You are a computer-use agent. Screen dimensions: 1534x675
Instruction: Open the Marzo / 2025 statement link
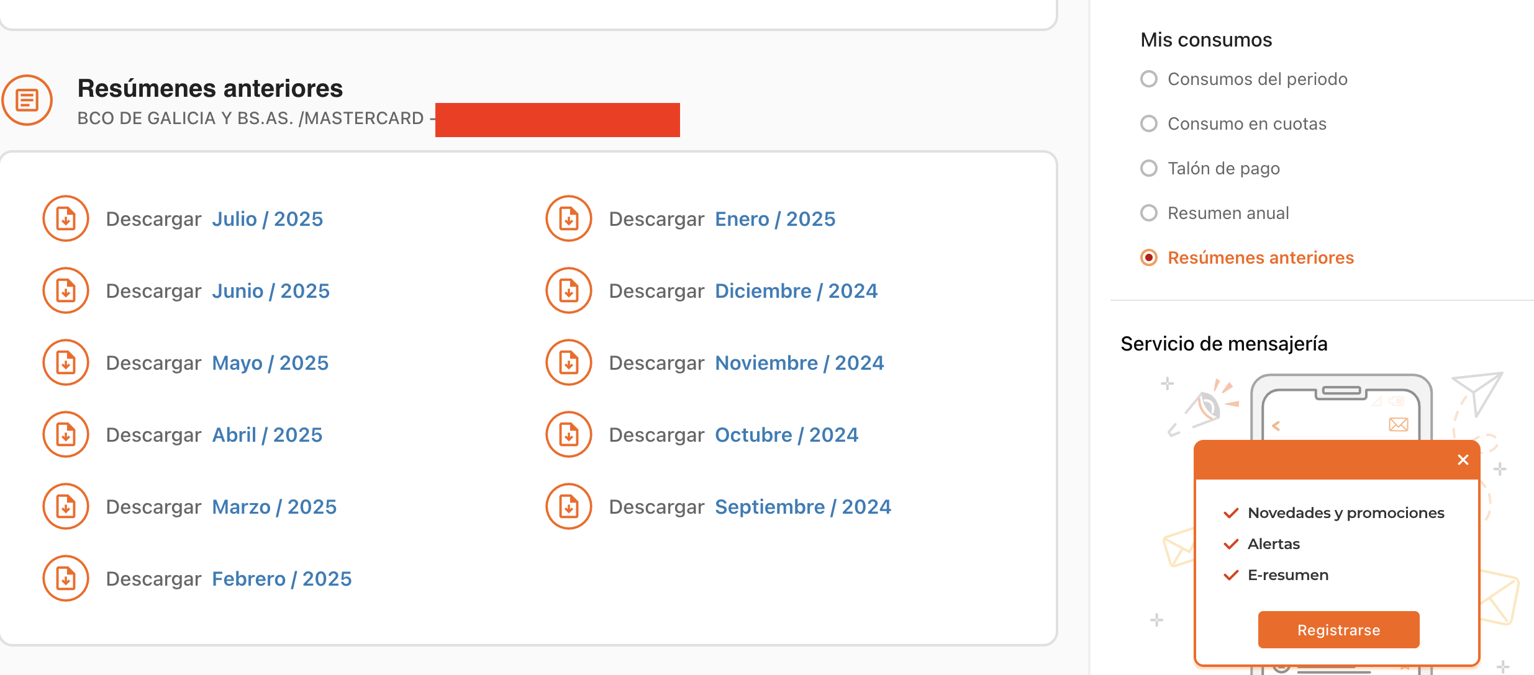click(x=275, y=507)
